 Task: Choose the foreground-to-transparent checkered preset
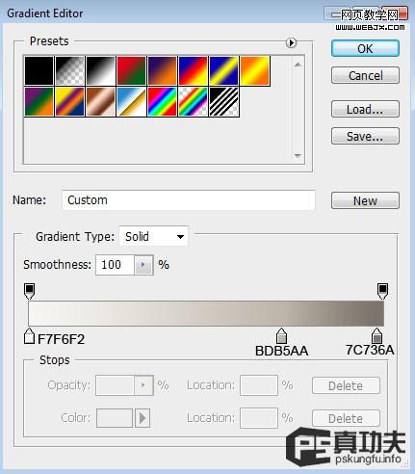coord(69,71)
